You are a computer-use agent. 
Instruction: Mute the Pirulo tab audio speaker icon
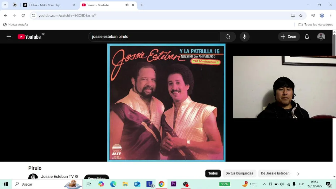point(127,5)
